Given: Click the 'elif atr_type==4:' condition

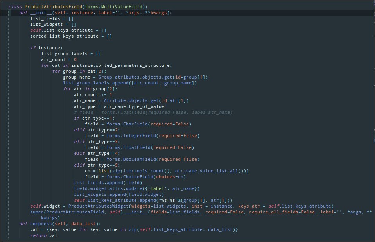Looking at the screenshot, I should click(97, 153).
